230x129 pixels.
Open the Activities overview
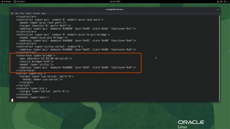[6, 1]
